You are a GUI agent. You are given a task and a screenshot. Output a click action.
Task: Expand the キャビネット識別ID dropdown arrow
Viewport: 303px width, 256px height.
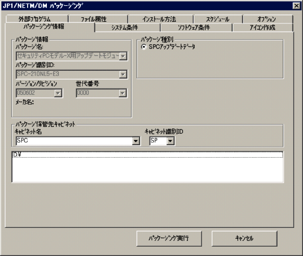[170, 141]
